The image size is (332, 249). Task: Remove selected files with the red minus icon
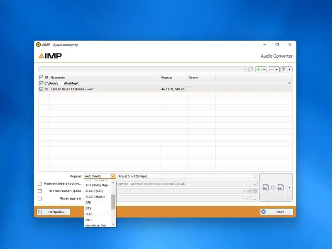(x=271, y=69)
